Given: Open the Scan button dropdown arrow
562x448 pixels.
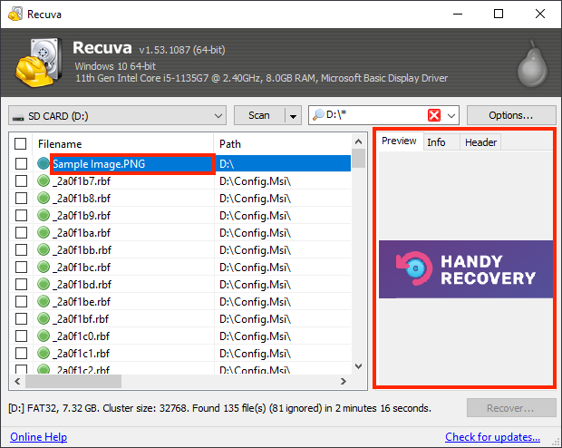Looking at the screenshot, I should point(293,116).
